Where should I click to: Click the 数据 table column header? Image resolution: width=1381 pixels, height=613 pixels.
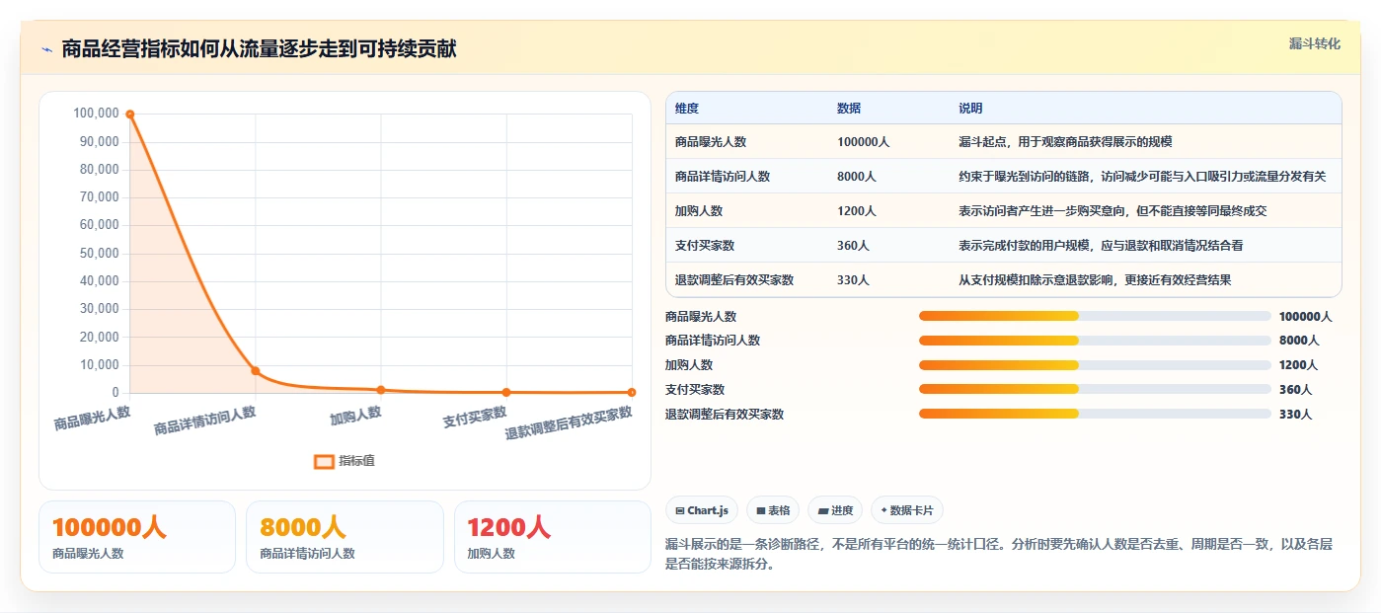[849, 109]
